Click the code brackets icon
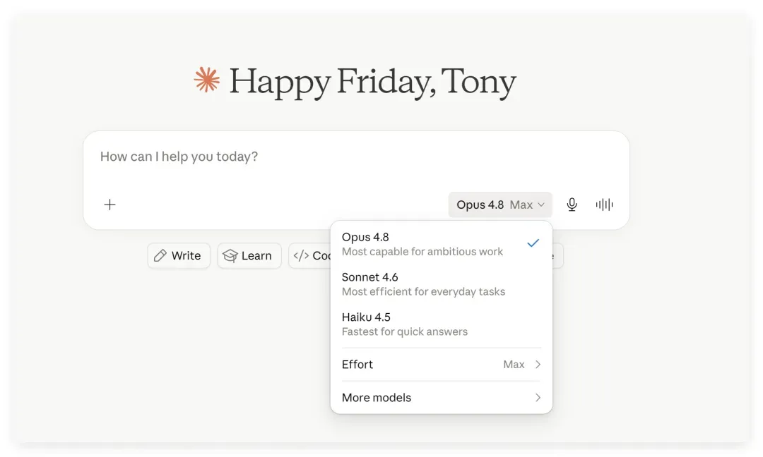This screenshot has width=763, height=457. coord(301,255)
